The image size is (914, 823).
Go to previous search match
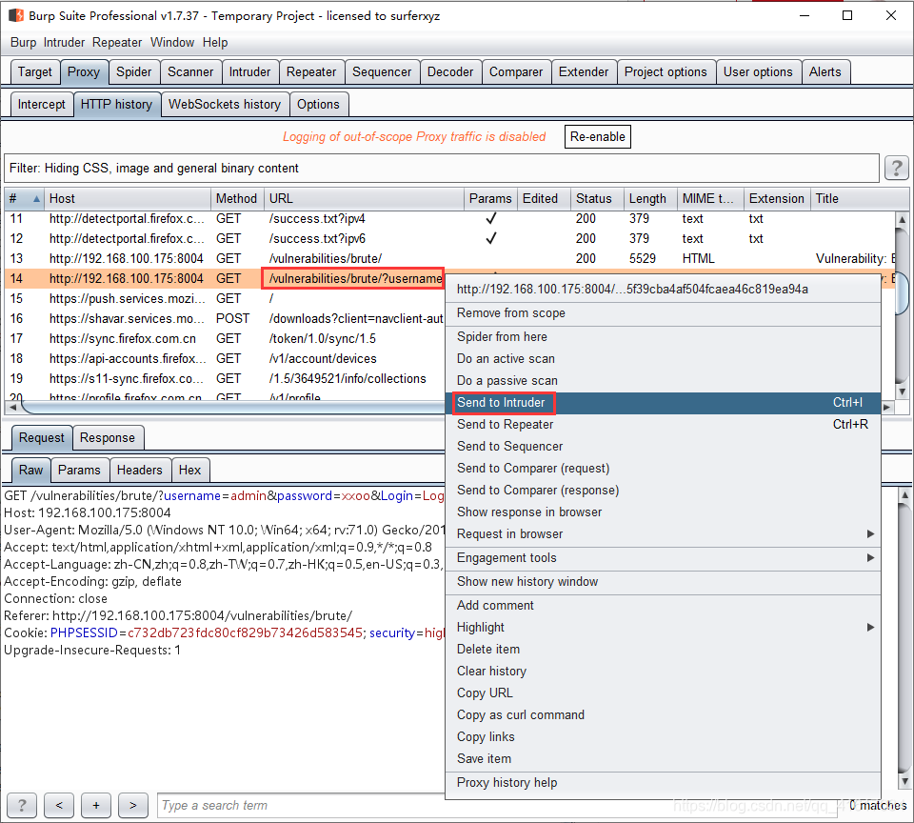click(x=59, y=806)
